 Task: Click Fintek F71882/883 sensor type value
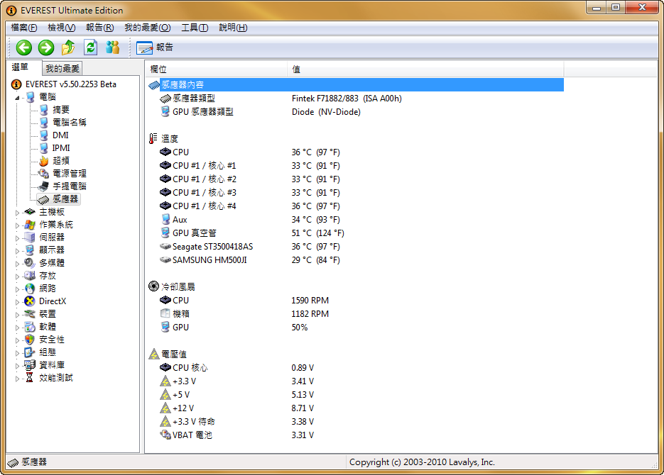(x=347, y=99)
